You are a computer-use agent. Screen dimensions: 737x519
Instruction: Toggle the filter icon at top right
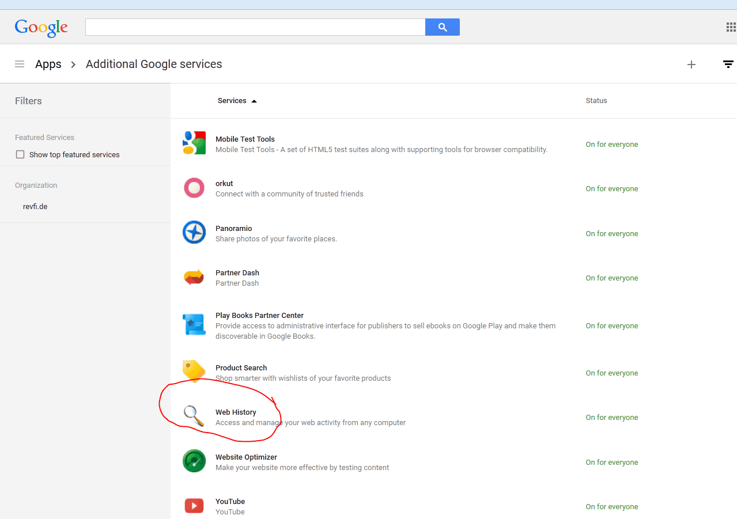coord(728,64)
